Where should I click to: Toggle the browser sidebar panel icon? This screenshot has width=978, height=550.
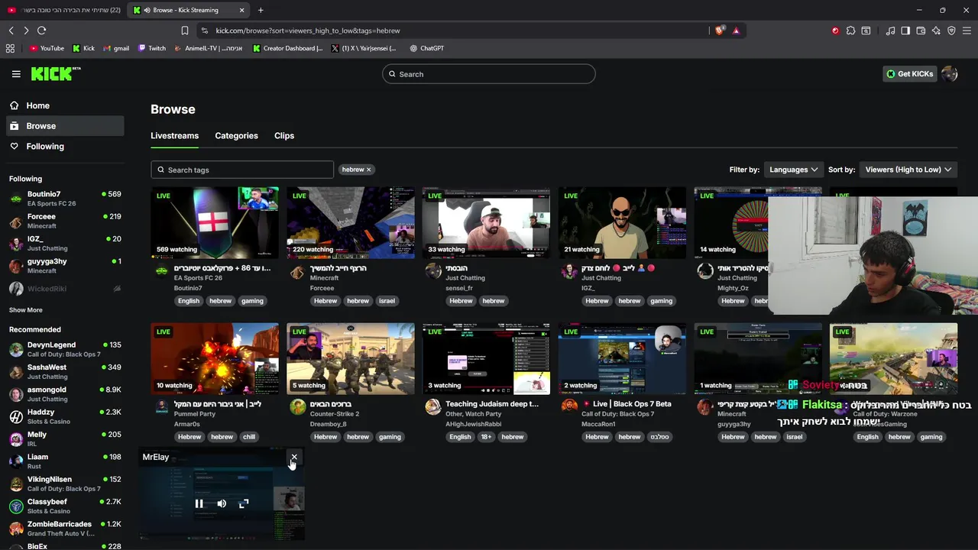click(x=905, y=31)
